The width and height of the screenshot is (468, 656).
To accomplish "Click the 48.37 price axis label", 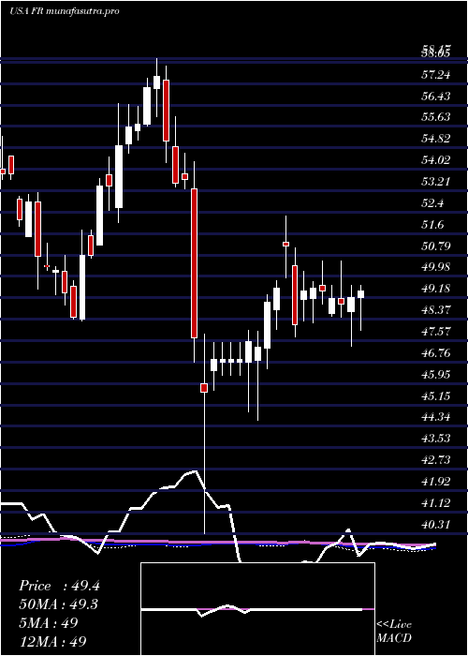I will tap(436, 310).
